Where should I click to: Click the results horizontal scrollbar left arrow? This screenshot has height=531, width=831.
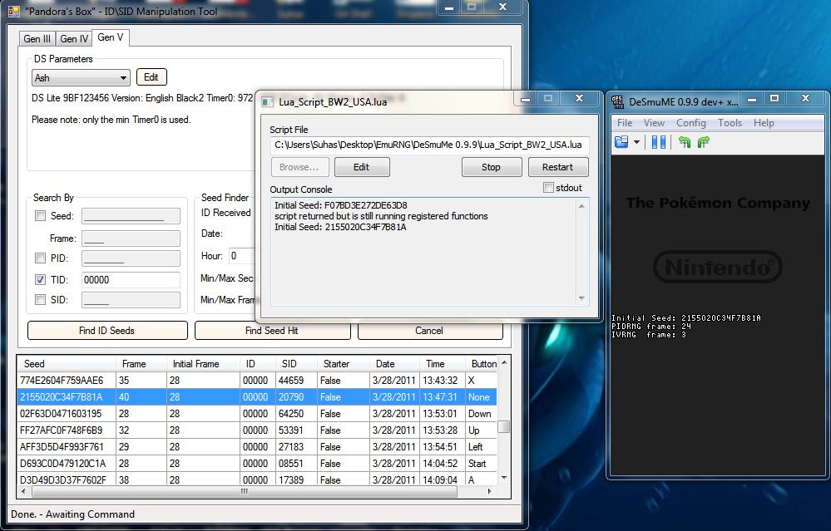coord(22,491)
